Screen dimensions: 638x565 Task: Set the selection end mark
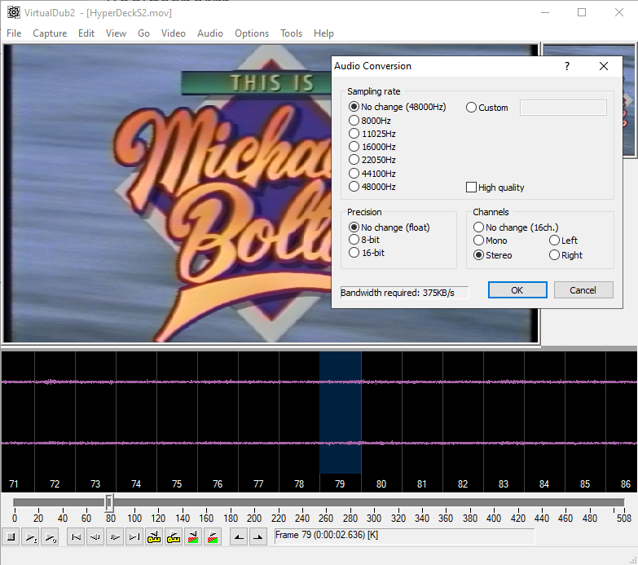pos(258,537)
